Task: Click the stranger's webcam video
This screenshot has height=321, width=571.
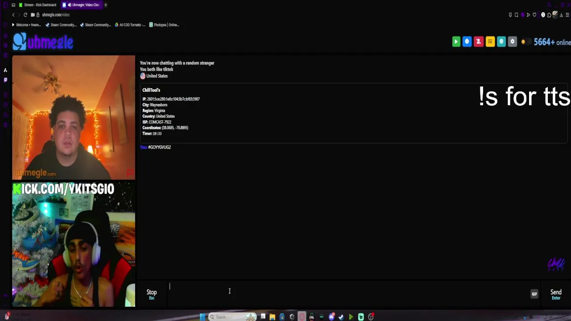Action: (x=74, y=117)
